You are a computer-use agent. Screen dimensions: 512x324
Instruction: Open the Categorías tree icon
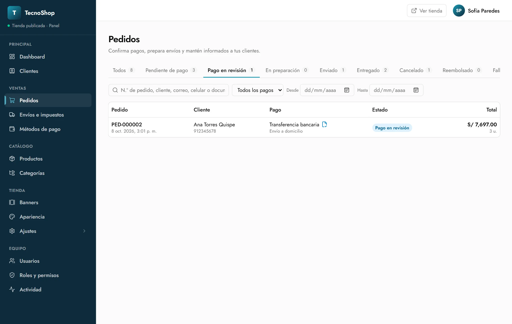point(12,173)
